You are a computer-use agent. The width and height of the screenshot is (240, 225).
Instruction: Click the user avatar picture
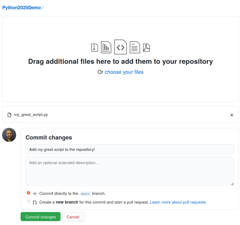coord(9,135)
